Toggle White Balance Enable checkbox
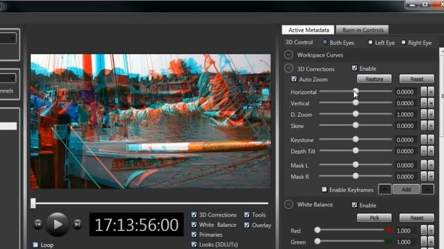 (355, 205)
